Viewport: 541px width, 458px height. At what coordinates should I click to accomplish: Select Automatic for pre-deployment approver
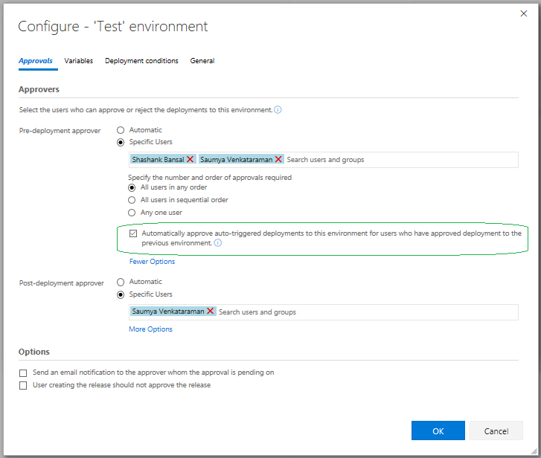[x=121, y=130]
